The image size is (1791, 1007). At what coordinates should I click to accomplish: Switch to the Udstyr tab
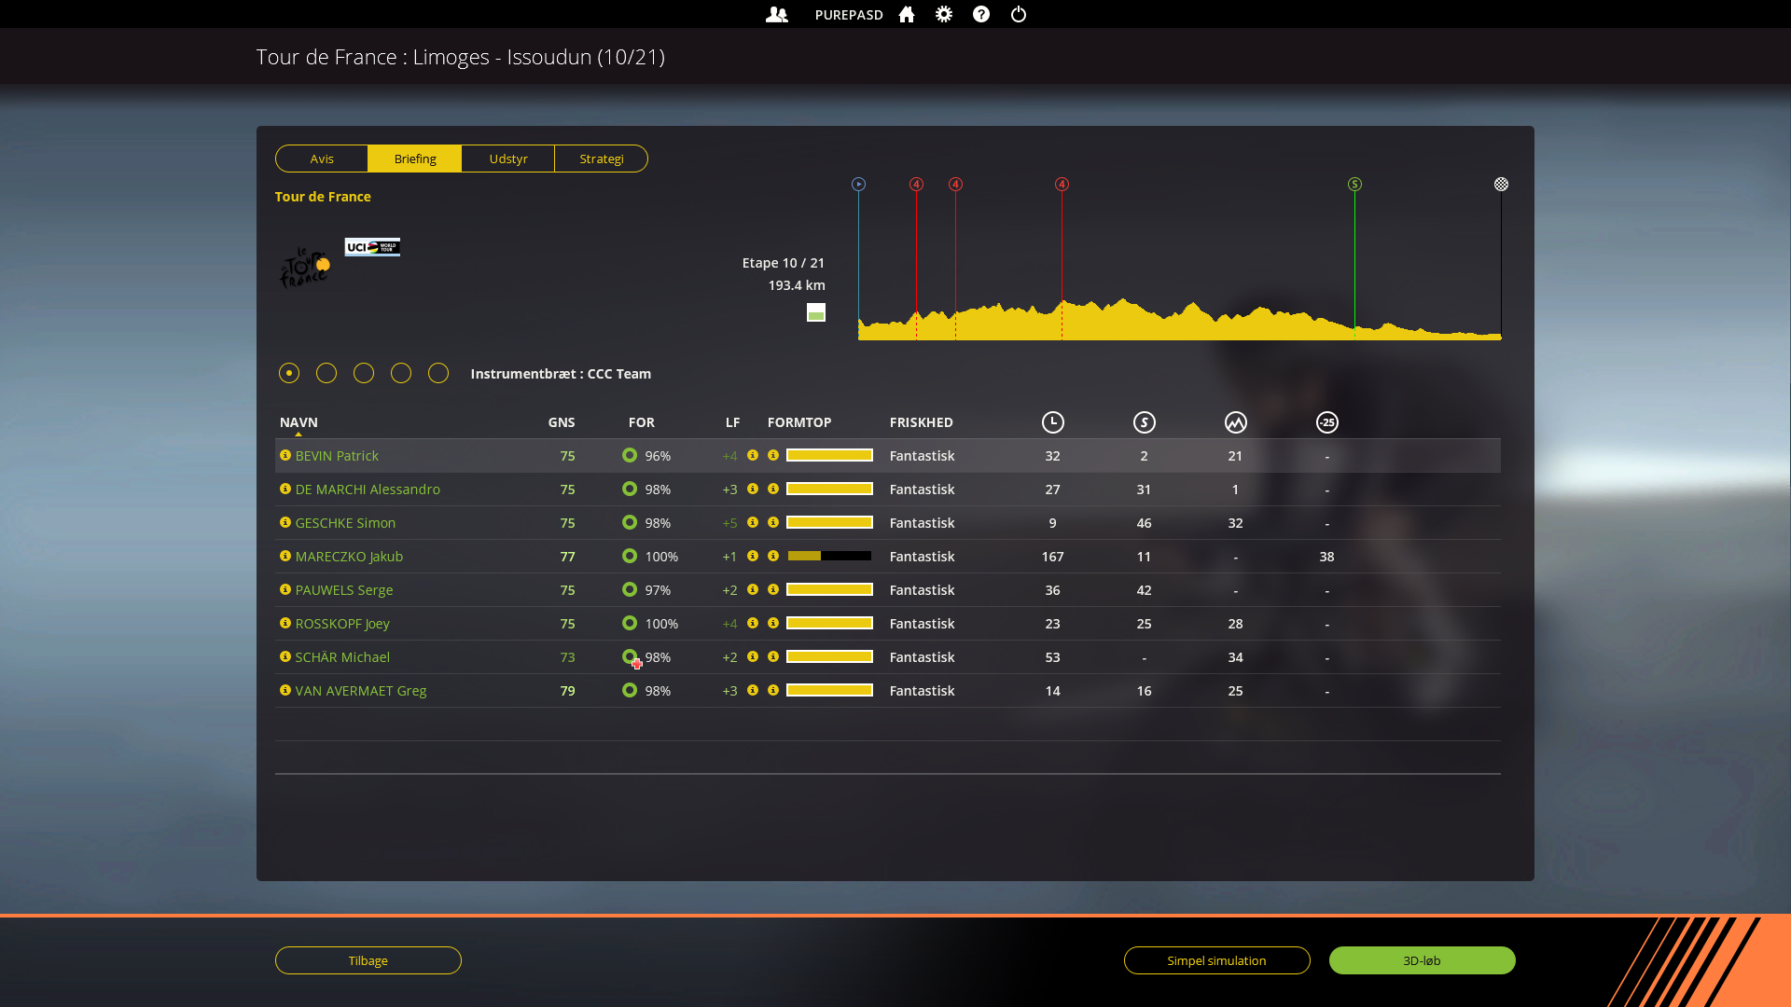(x=508, y=159)
